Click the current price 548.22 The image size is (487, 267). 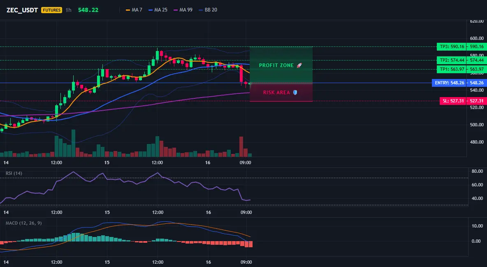[88, 10]
